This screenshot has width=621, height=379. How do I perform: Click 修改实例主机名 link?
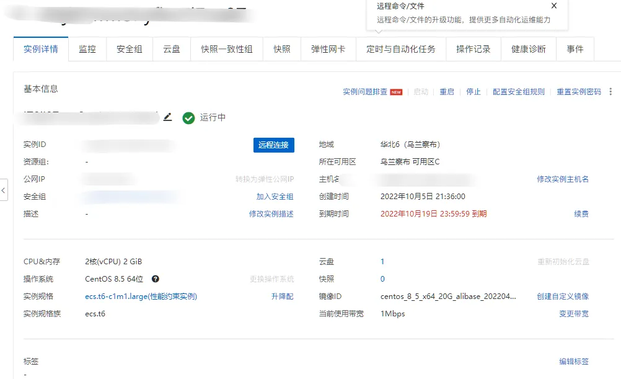[562, 179]
